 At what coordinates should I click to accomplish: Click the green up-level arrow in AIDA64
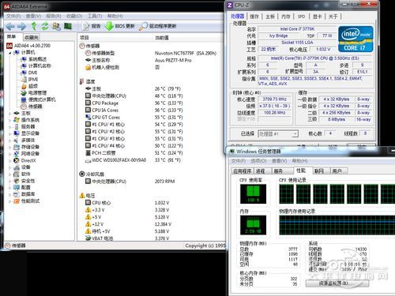34,26
